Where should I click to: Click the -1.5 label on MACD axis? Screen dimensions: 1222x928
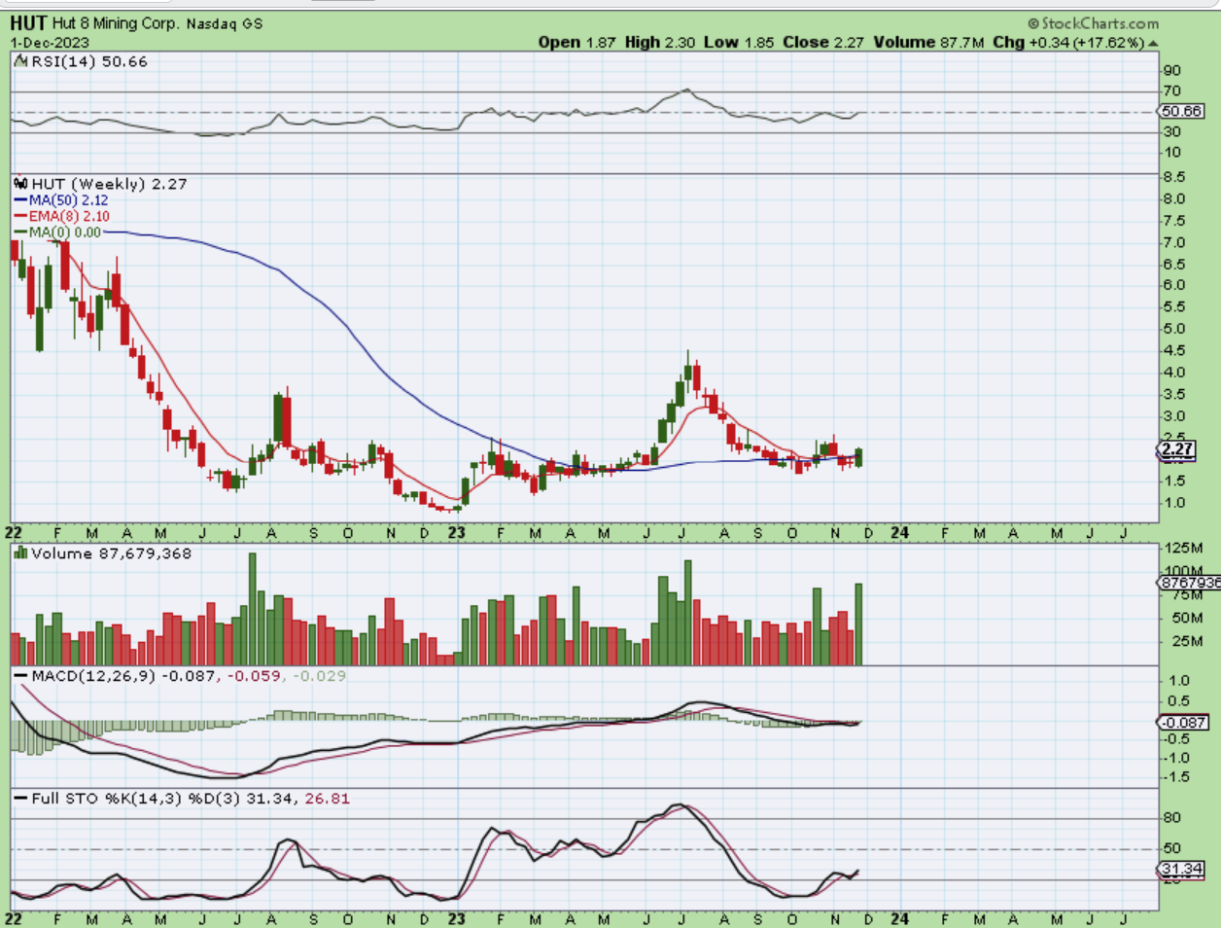[x=1175, y=777]
